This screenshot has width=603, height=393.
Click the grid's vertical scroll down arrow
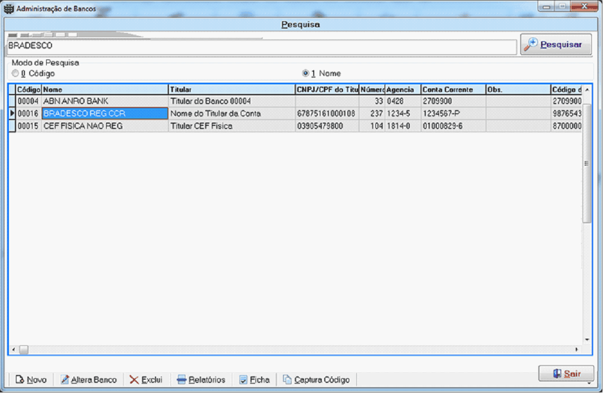pyautogui.click(x=587, y=339)
